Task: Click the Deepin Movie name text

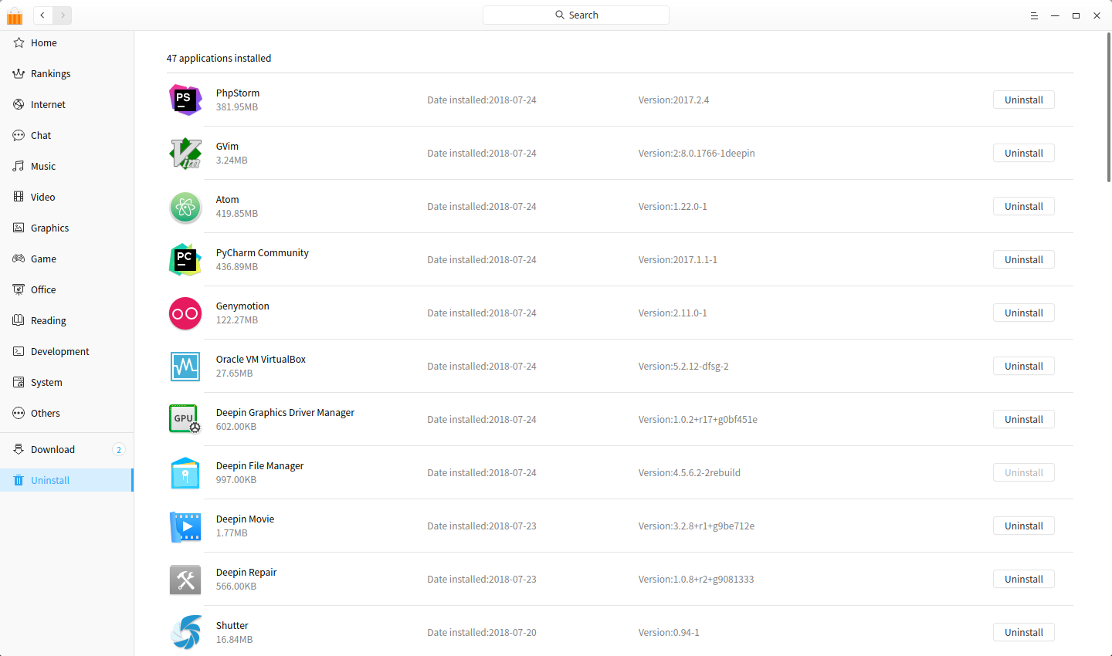Action: click(x=245, y=519)
